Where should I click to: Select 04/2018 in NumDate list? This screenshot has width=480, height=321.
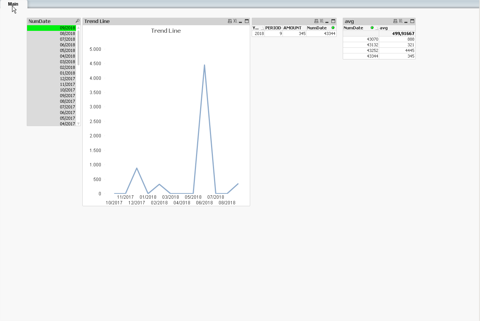pyautogui.click(x=52, y=56)
